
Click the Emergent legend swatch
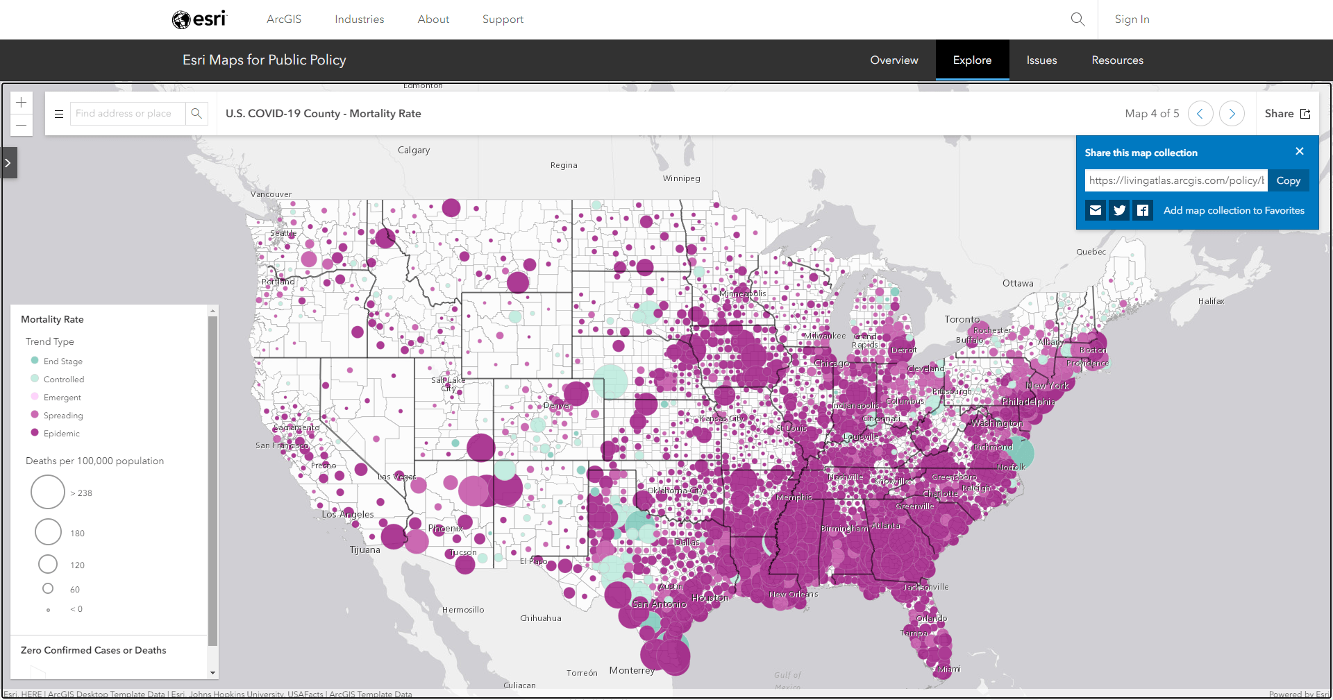[35, 397]
